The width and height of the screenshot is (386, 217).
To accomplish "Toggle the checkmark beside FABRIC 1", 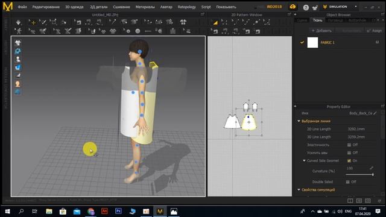I will pos(302,42).
